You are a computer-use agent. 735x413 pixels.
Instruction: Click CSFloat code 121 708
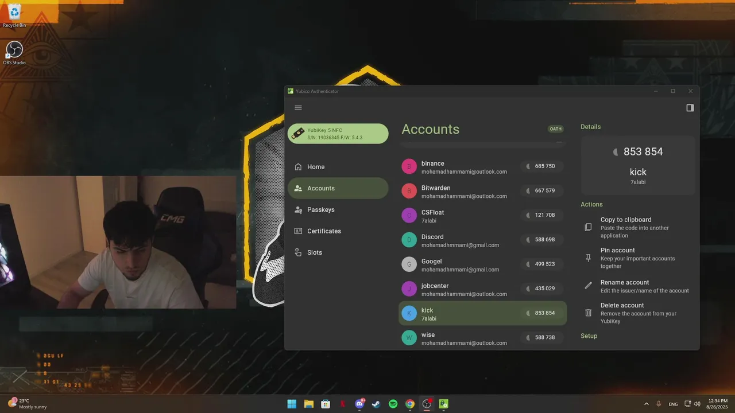coord(541,215)
